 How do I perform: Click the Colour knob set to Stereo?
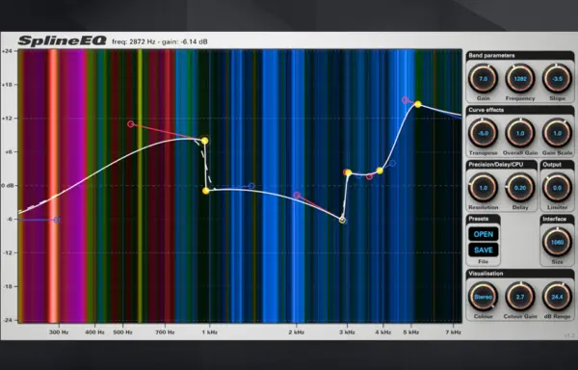483,297
